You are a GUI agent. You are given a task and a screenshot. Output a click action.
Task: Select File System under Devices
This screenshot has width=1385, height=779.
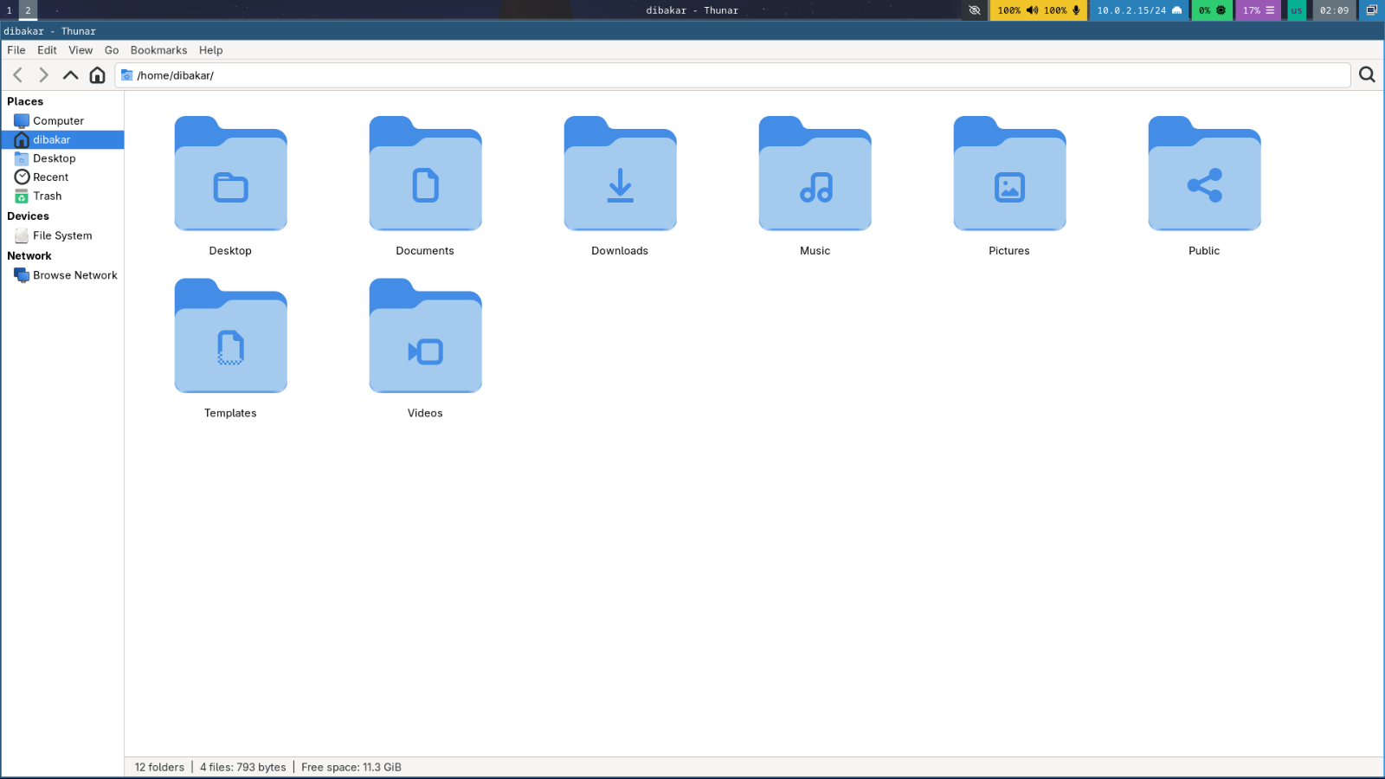(x=61, y=235)
